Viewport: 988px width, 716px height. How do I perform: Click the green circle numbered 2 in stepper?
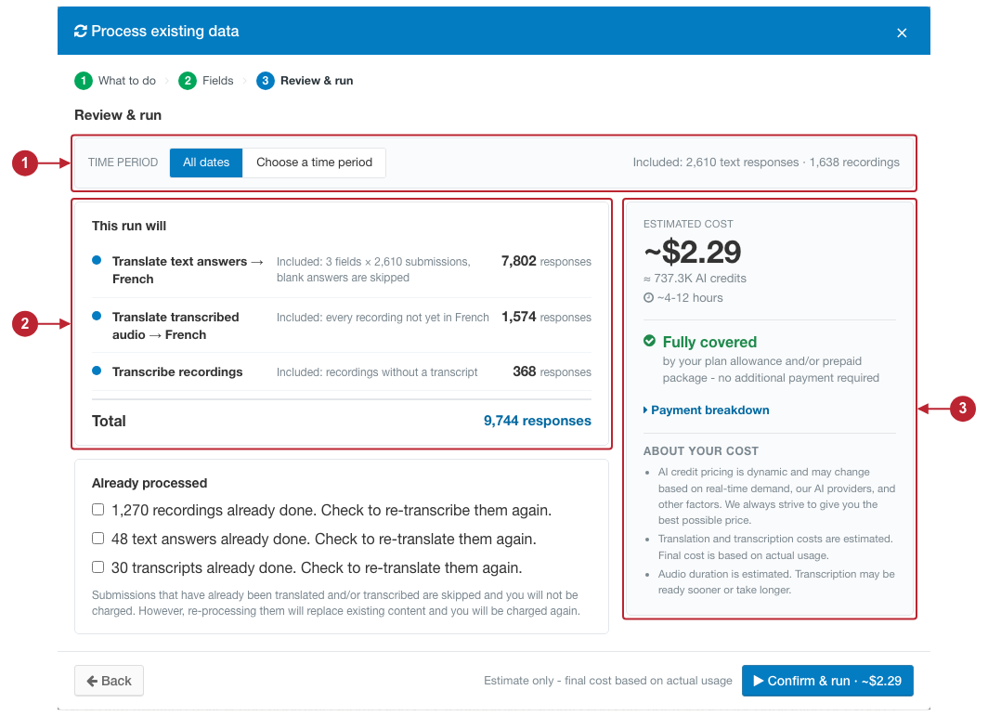[188, 81]
